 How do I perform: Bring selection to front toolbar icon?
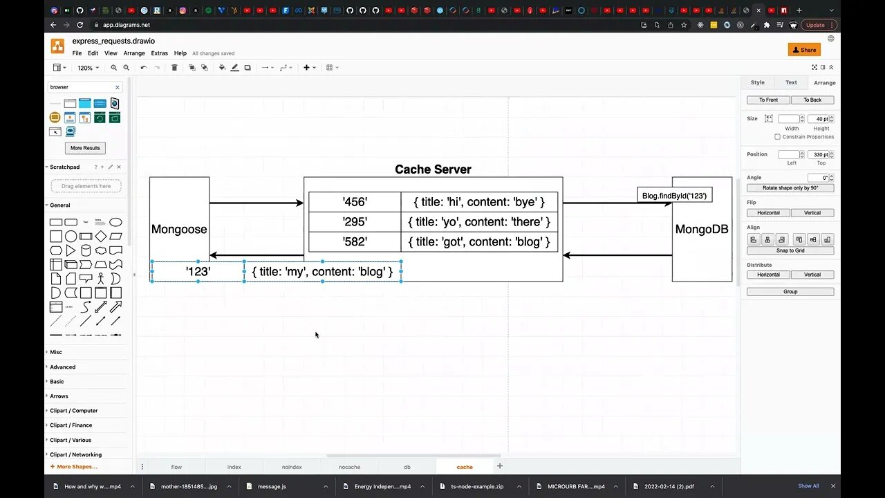click(192, 68)
